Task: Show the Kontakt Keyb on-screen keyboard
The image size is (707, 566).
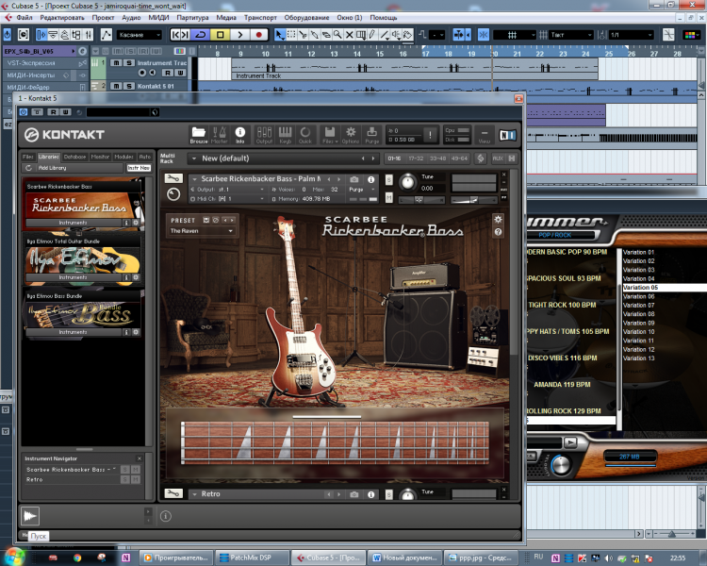Action: (x=285, y=135)
